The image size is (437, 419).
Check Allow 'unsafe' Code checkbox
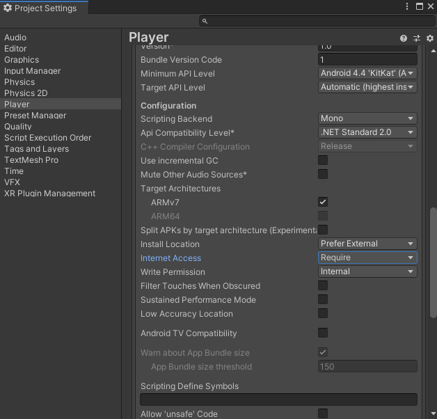click(x=323, y=413)
